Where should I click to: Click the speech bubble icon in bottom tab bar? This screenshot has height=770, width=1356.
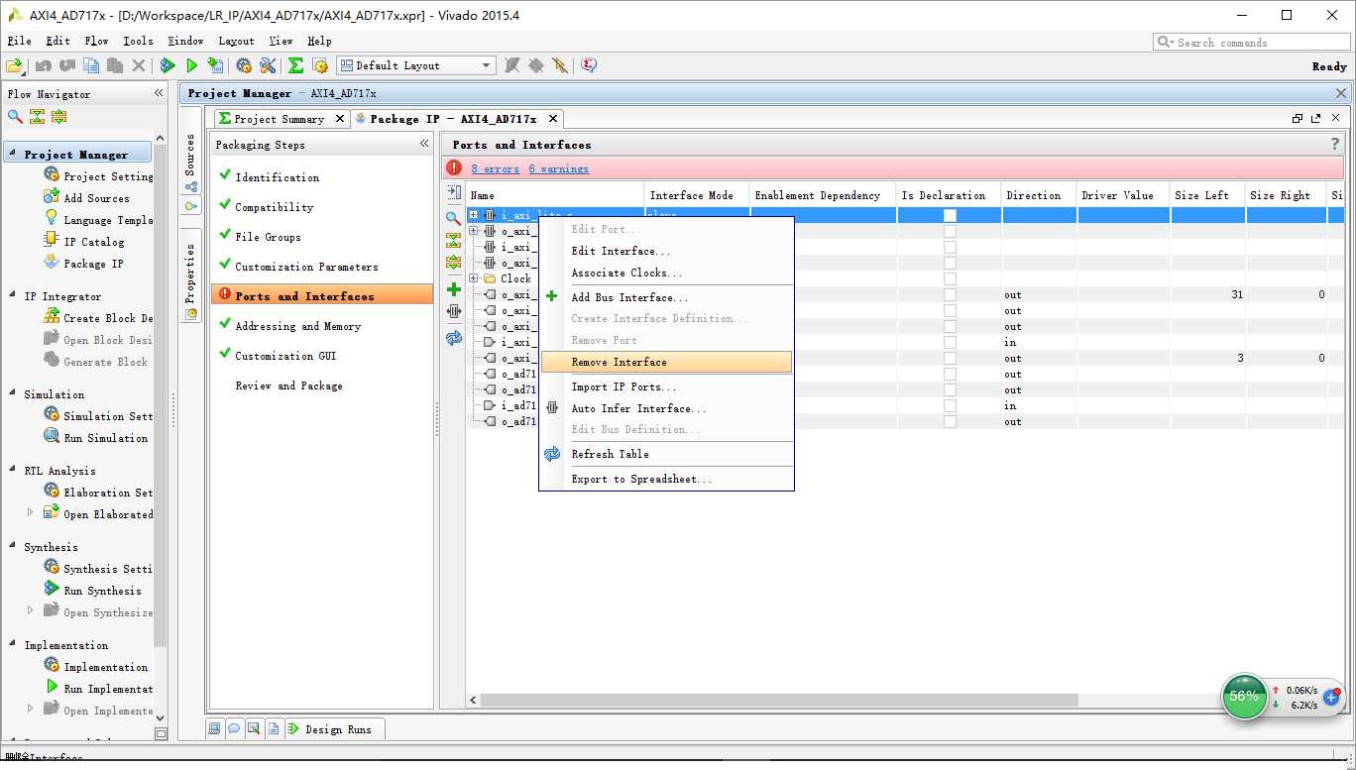[234, 728]
